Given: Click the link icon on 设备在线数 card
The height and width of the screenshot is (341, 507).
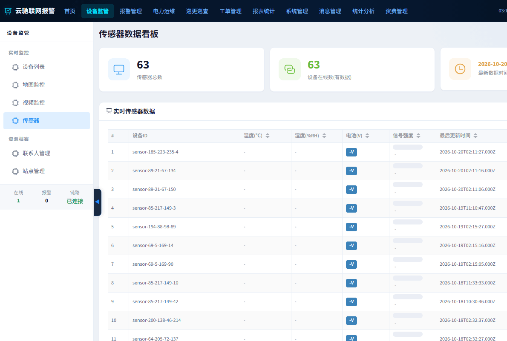Looking at the screenshot, I should (289, 69).
